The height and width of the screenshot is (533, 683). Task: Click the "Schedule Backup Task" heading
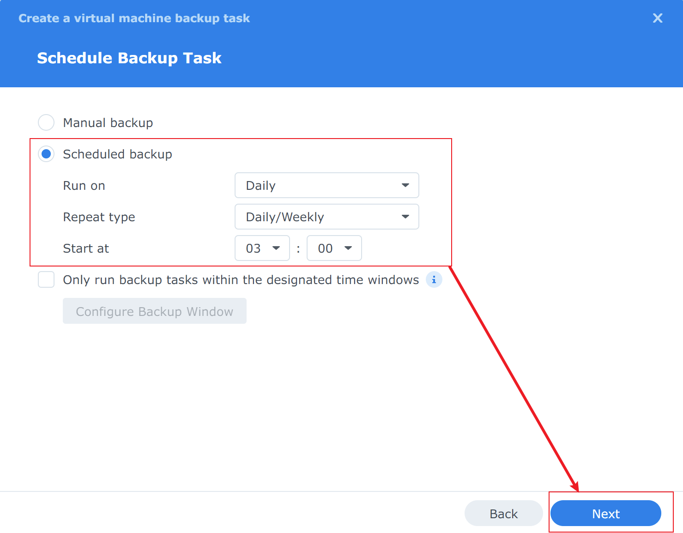tap(129, 58)
